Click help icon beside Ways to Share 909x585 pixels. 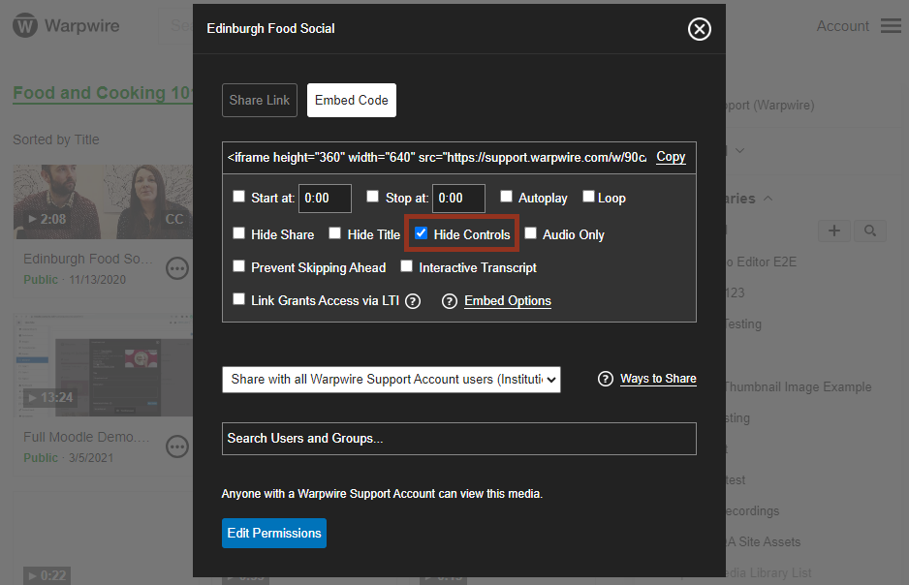606,379
